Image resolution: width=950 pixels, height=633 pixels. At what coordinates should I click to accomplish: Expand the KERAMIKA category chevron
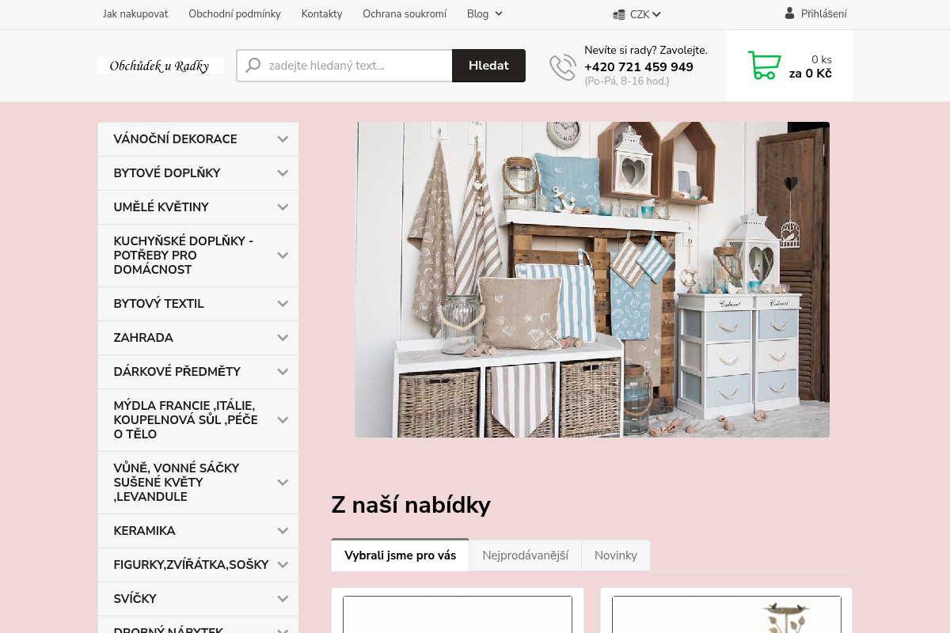point(283,531)
